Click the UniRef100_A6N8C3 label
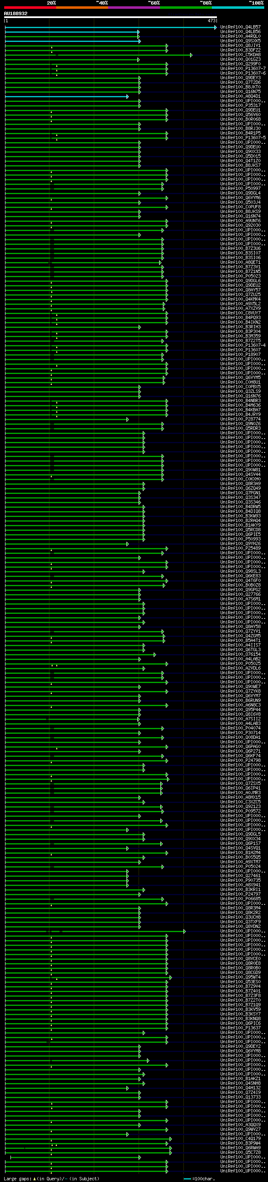The image size is (268, 1182). [x=240, y=705]
